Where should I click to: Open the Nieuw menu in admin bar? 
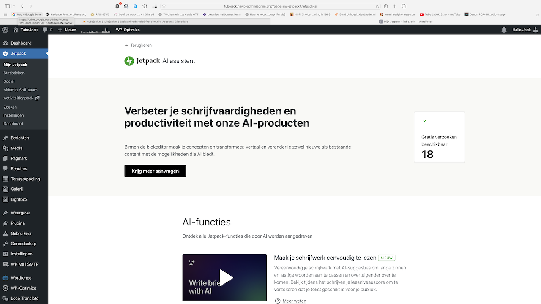point(67,30)
